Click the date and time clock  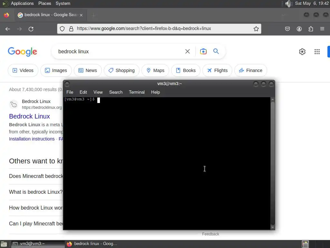point(312,3)
